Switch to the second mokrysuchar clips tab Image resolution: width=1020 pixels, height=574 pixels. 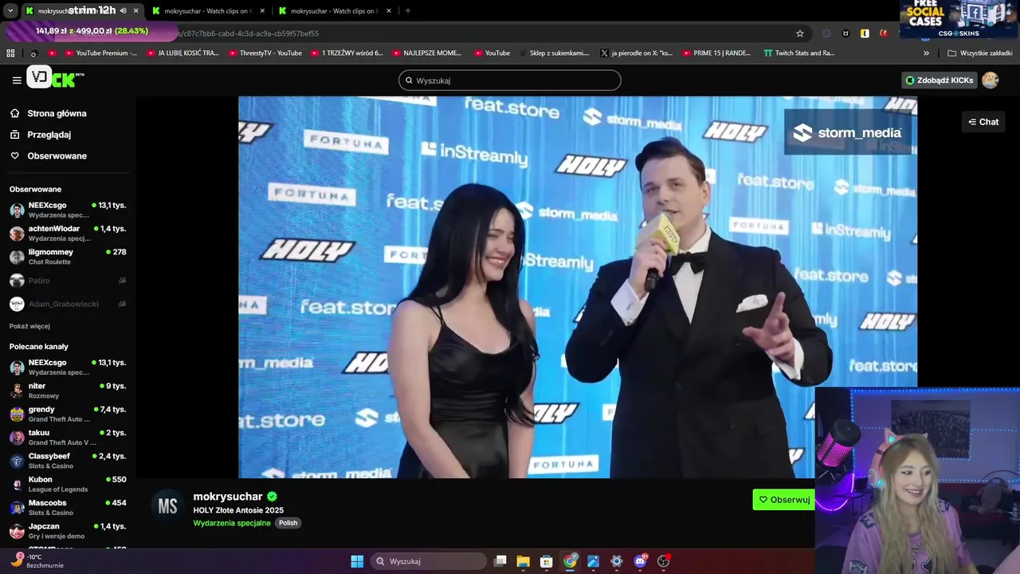point(207,11)
